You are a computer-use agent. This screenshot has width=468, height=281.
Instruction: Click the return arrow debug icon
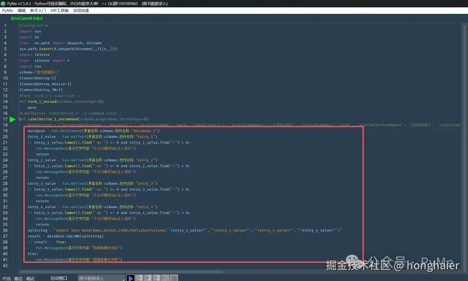165,278
